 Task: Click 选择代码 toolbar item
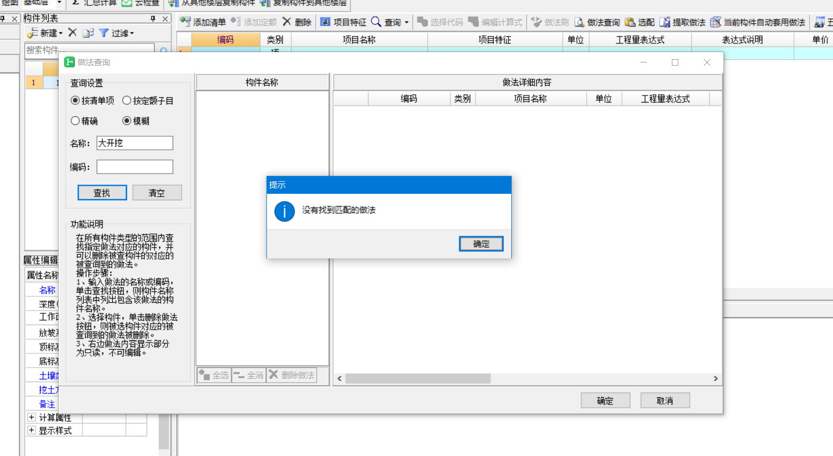tap(440, 22)
